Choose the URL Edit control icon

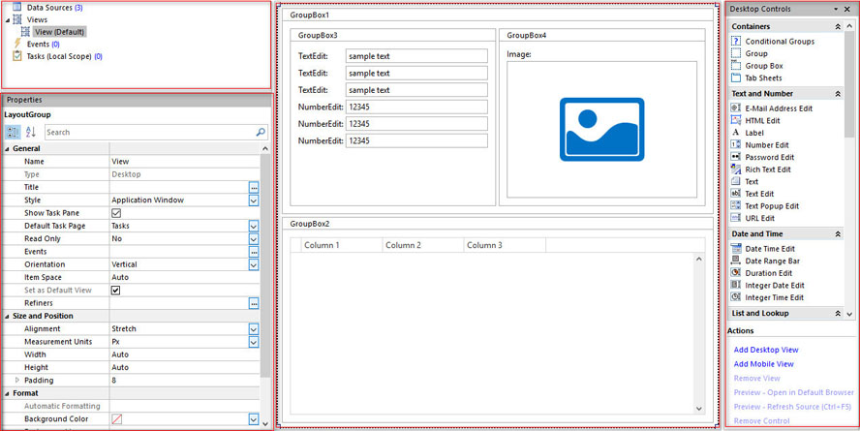pyautogui.click(x=736, y=218)
